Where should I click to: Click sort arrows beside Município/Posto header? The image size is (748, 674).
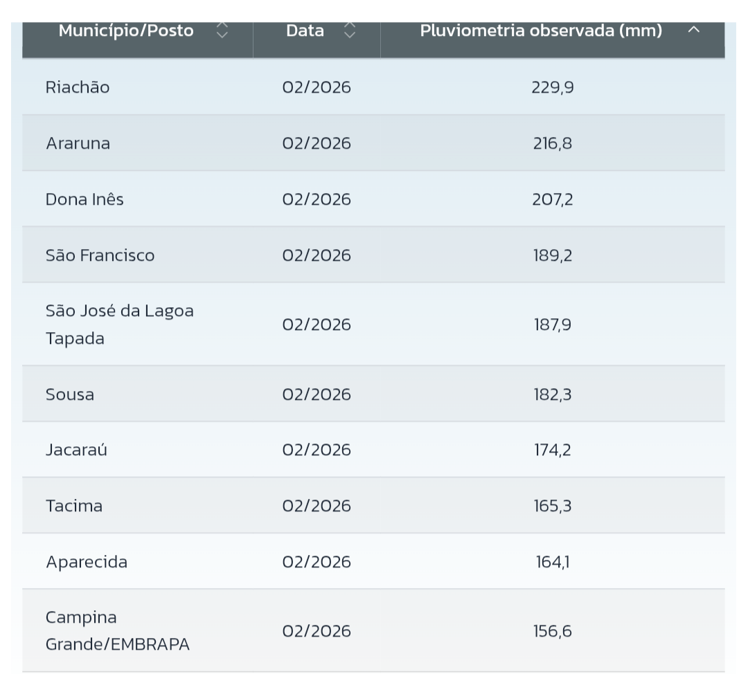pos(222,31)
